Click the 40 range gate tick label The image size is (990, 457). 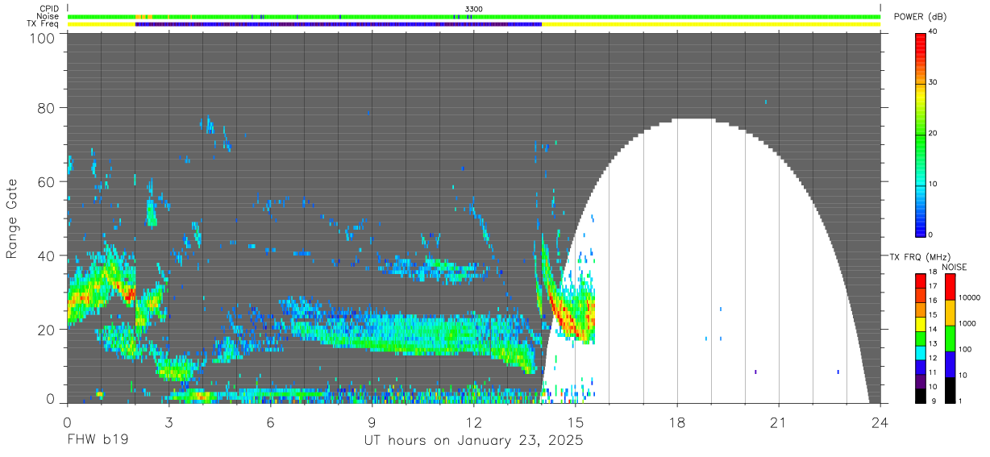tap(45, 256)
